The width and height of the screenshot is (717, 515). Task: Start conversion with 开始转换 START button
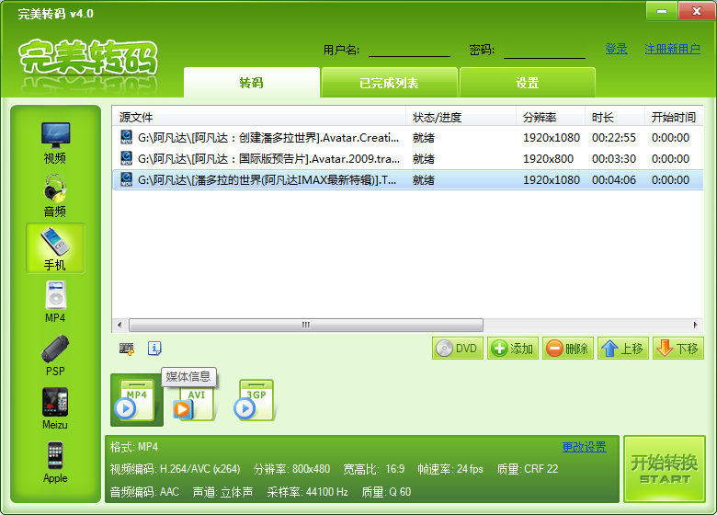665,469
